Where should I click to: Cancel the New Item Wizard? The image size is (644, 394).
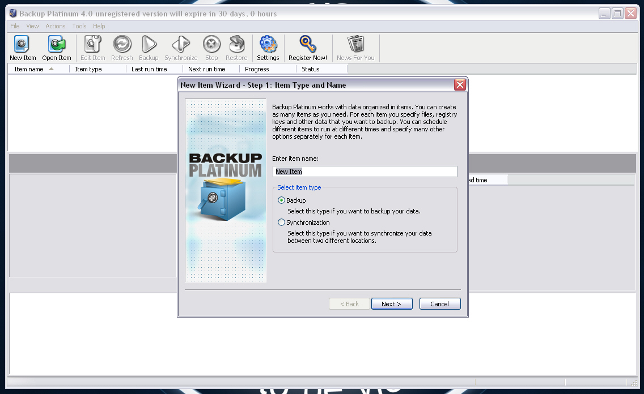tap(440, 304)
